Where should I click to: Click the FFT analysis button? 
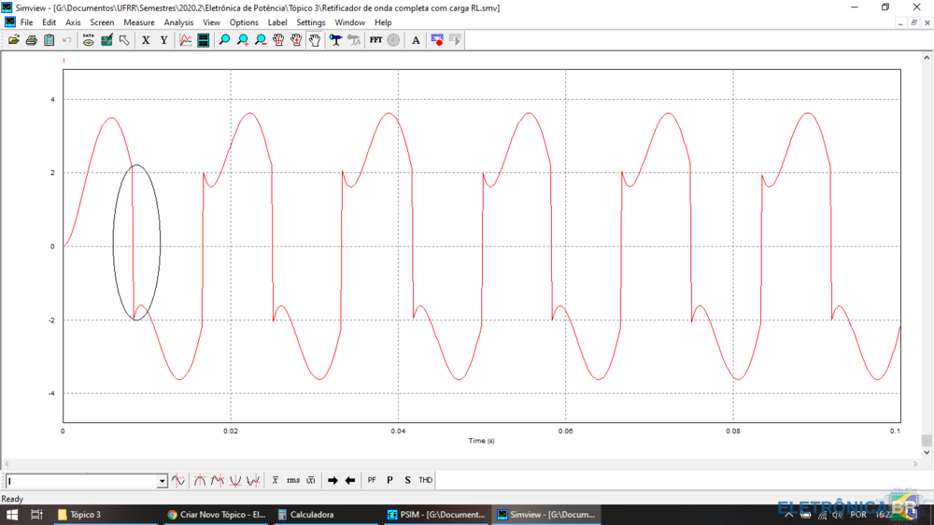(x=375, y=40)
